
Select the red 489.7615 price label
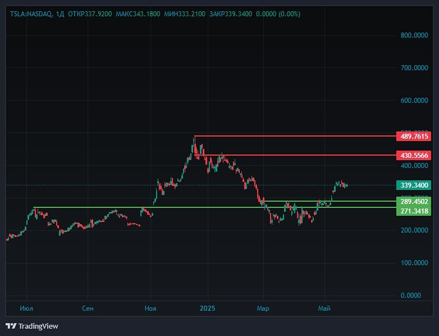click(x=414, y=137)
